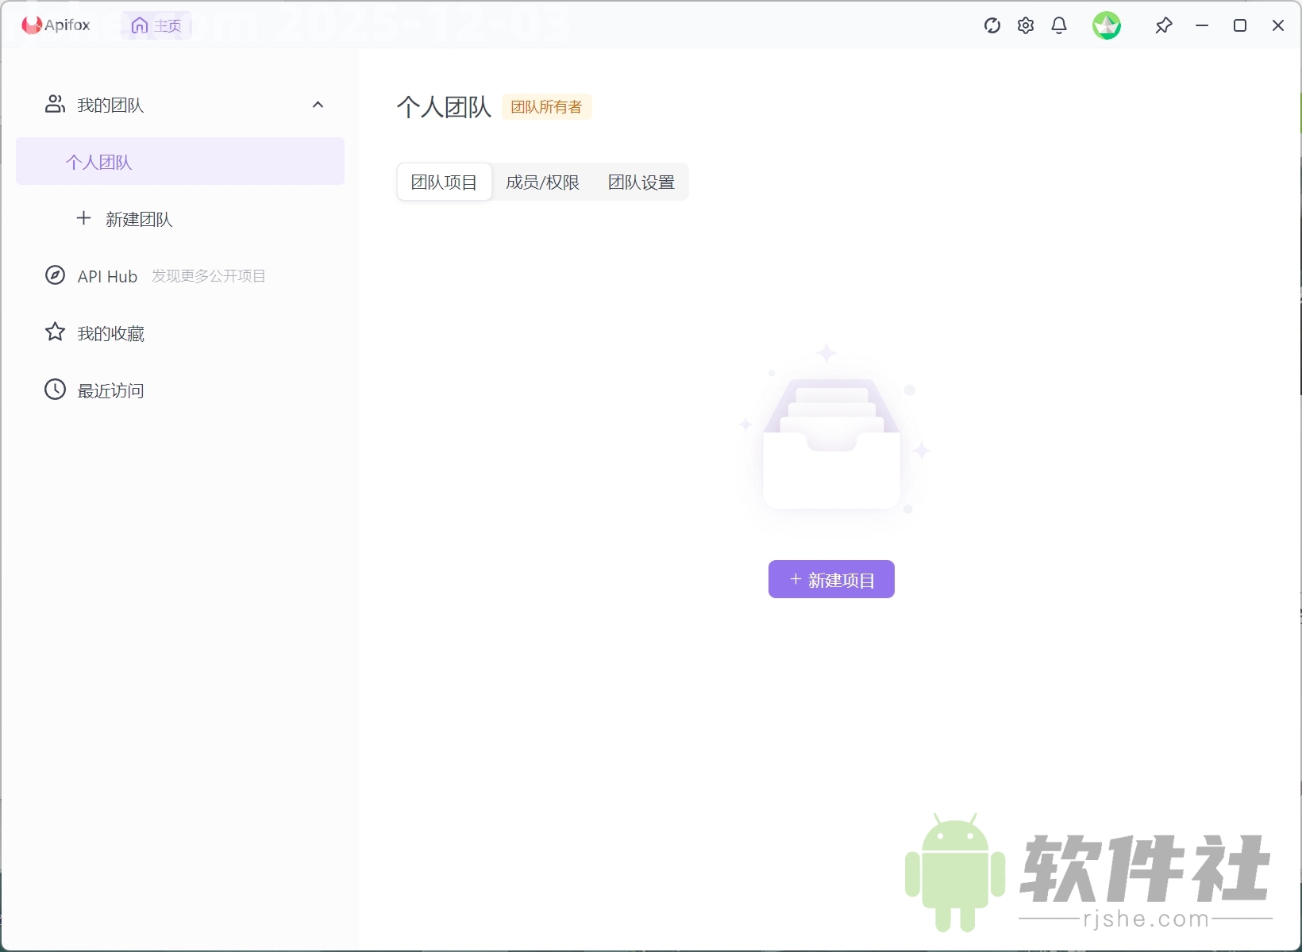Image resolution: width=1302 pixels, height=952 pixels.
Task: Open 发现更多公开项目 link
Action: pos(209,275)
